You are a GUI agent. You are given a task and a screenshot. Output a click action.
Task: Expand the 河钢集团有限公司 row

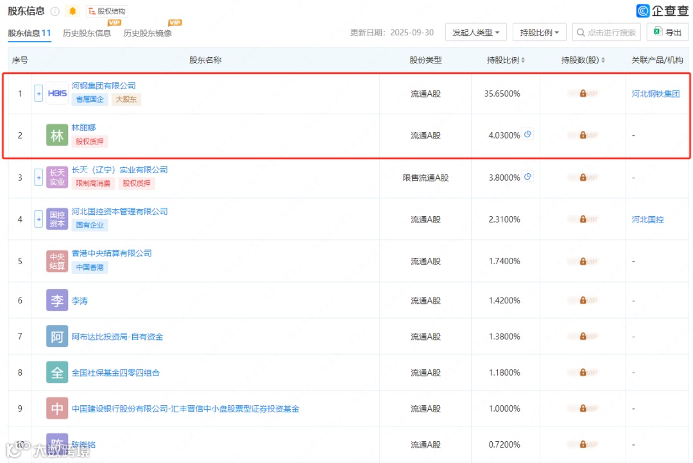pos(38,94)
